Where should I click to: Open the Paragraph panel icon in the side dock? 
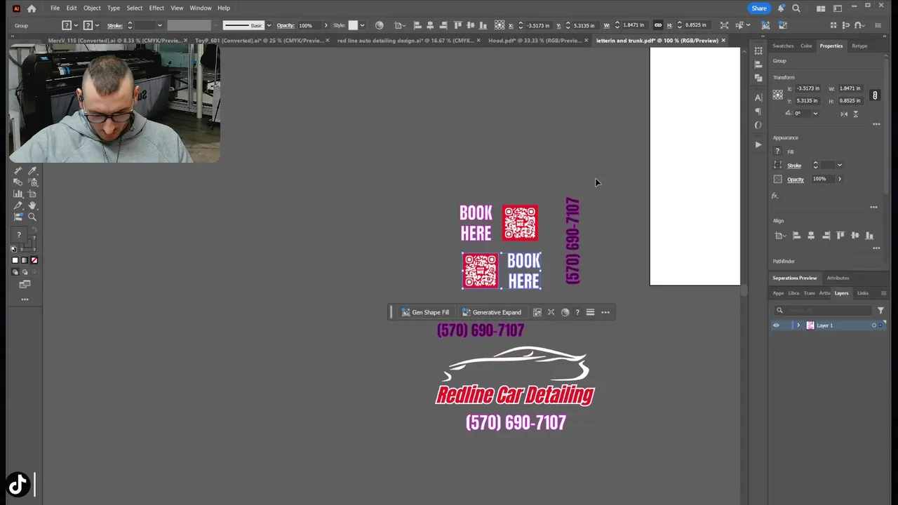click(x=758, y=112)
